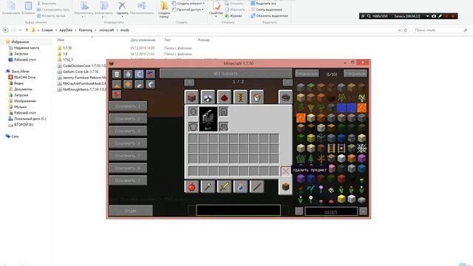Toggle creative mode C button
The image size is (473, 266).
(x=139, y=74)
